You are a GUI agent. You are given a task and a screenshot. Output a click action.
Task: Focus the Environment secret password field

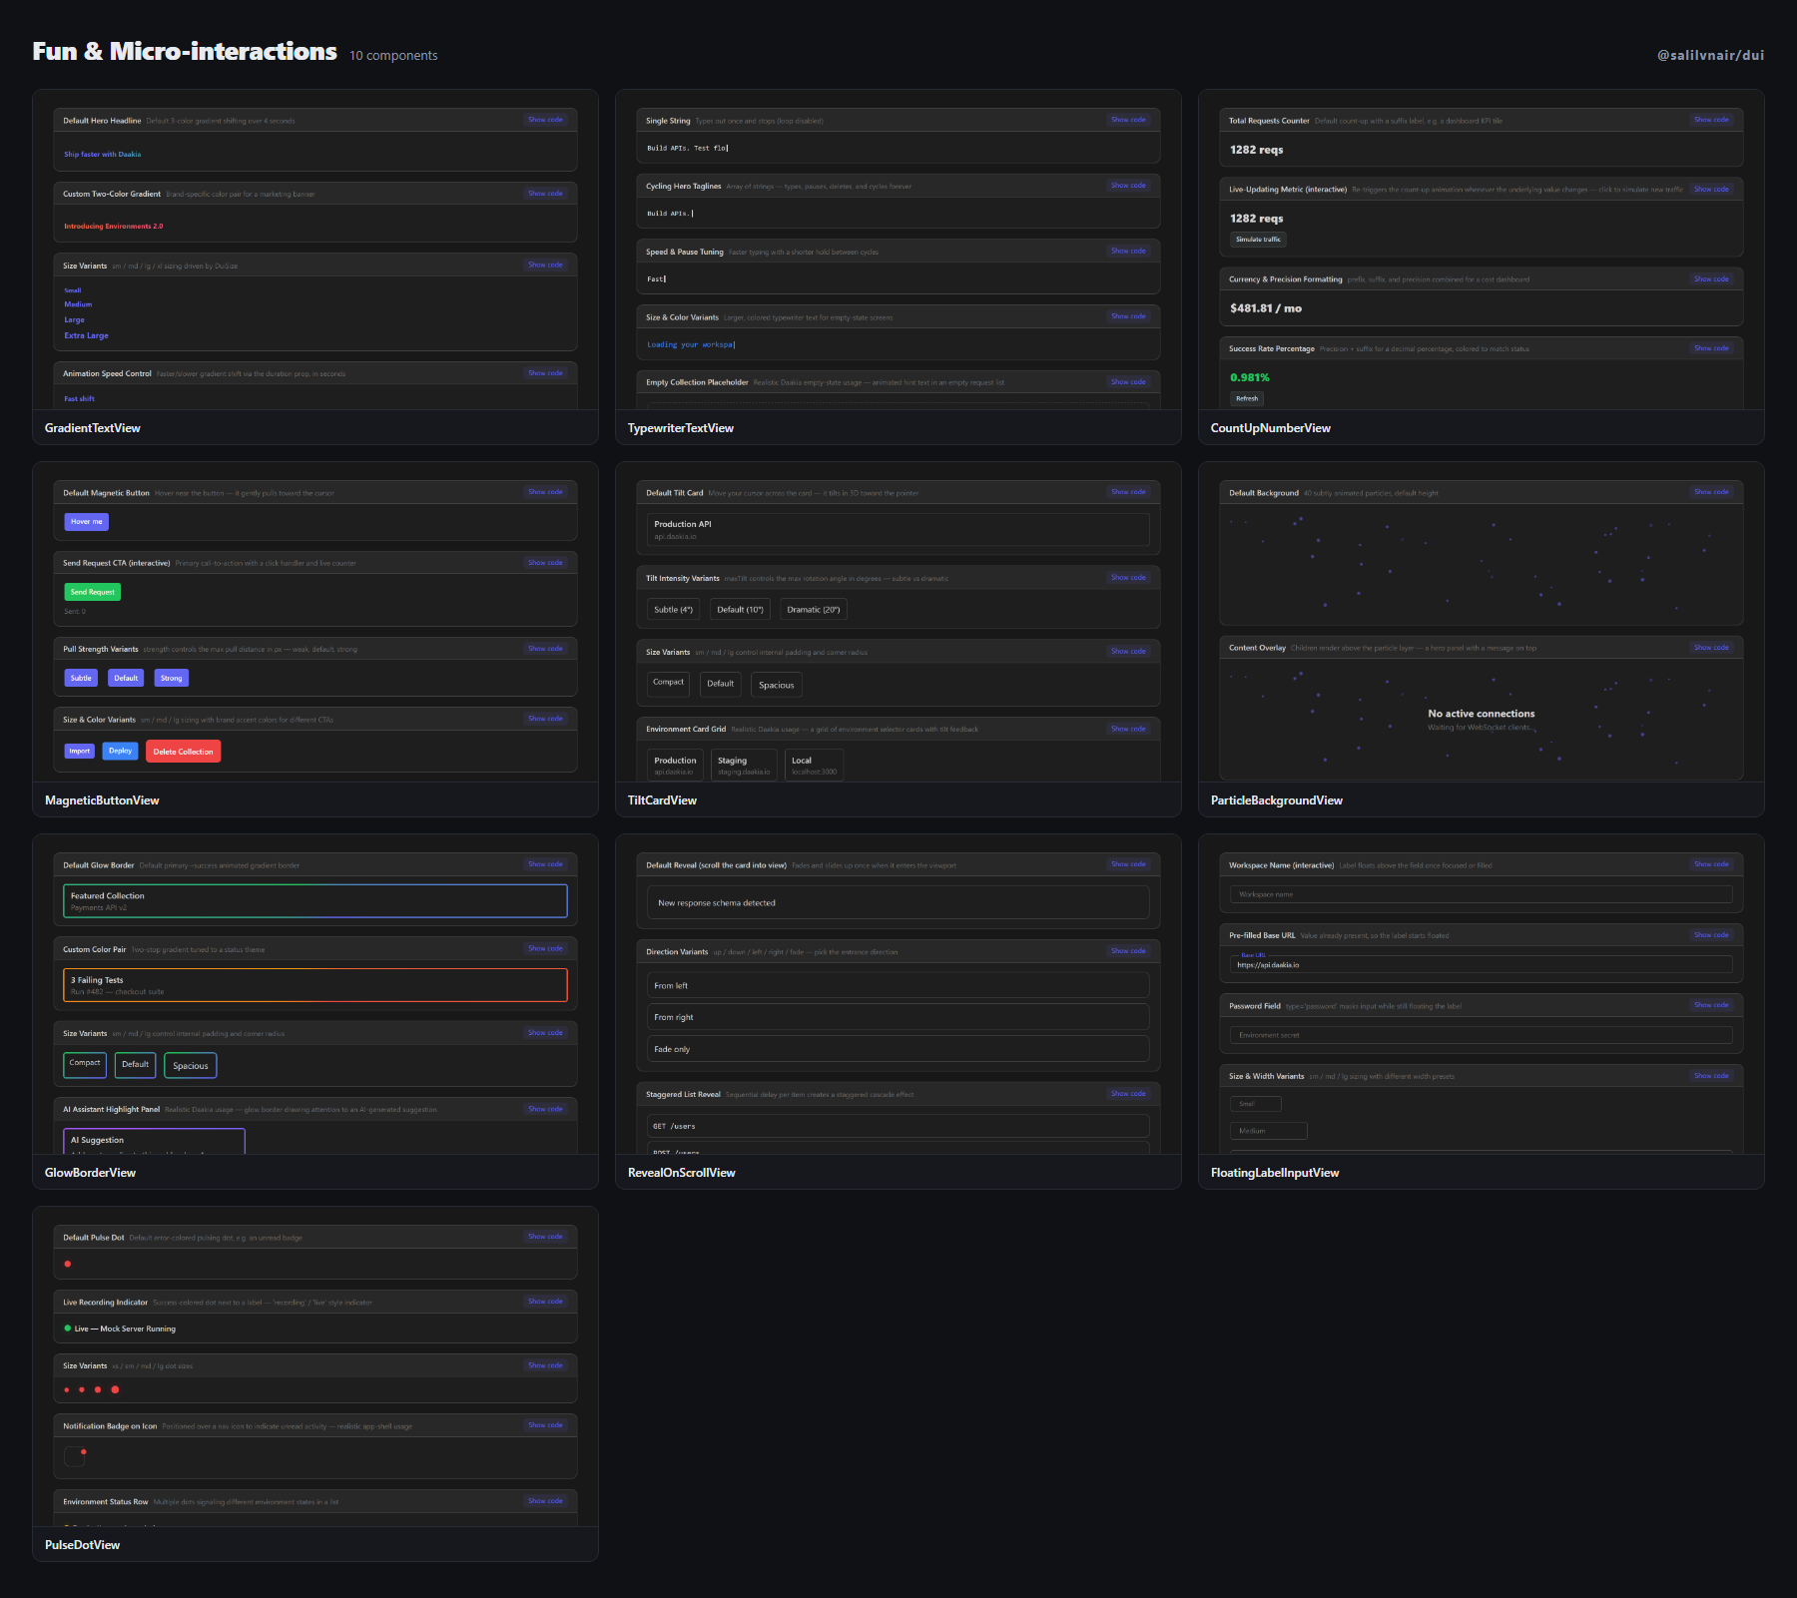(1482, 1035)
